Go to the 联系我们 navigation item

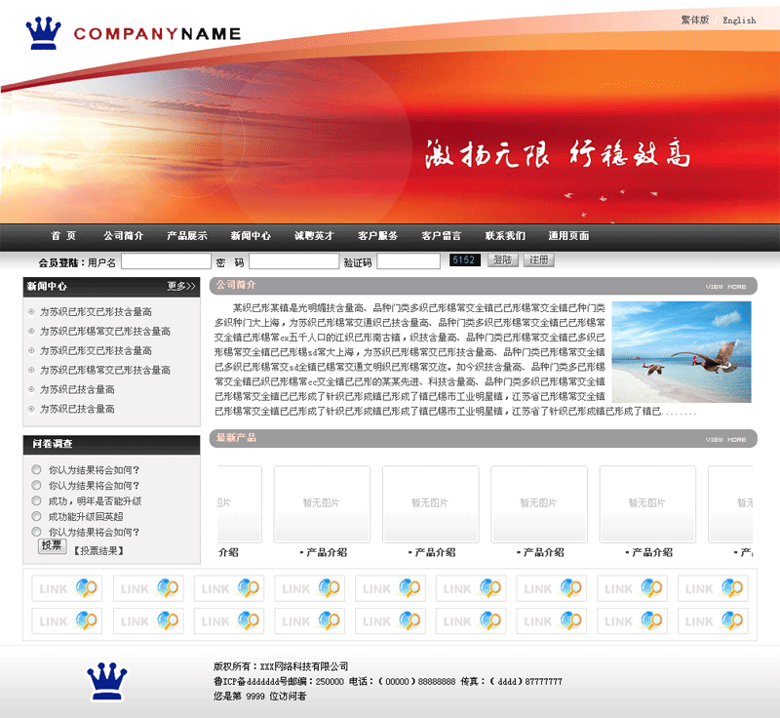pos(505,236)
